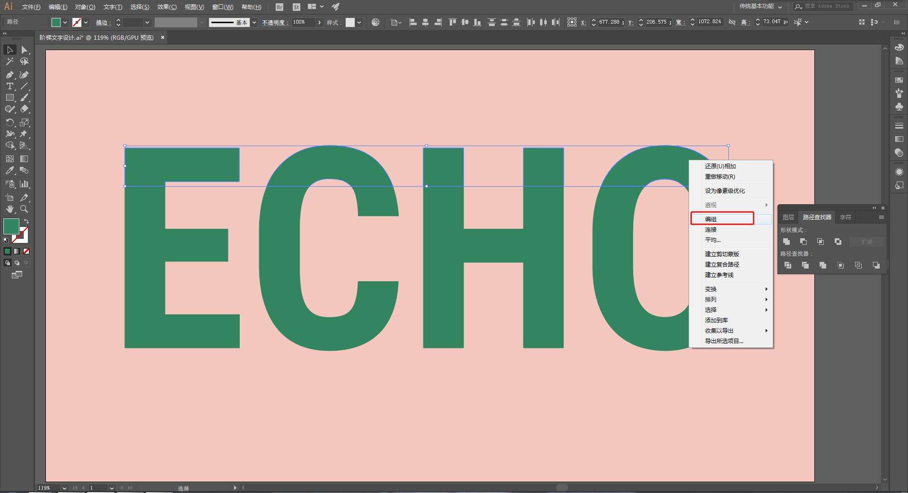Click the large fill color swatch in toolbar
The height and width of the screenshot is (493, 908).
tap(11, 226)
